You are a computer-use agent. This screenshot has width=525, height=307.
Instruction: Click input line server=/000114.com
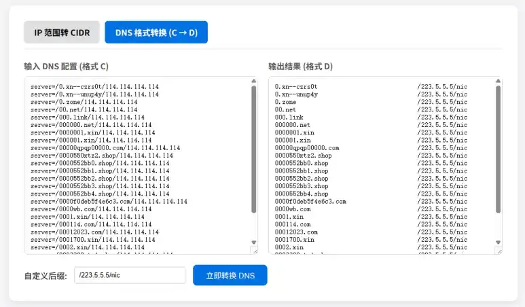(x=91, y=224)
